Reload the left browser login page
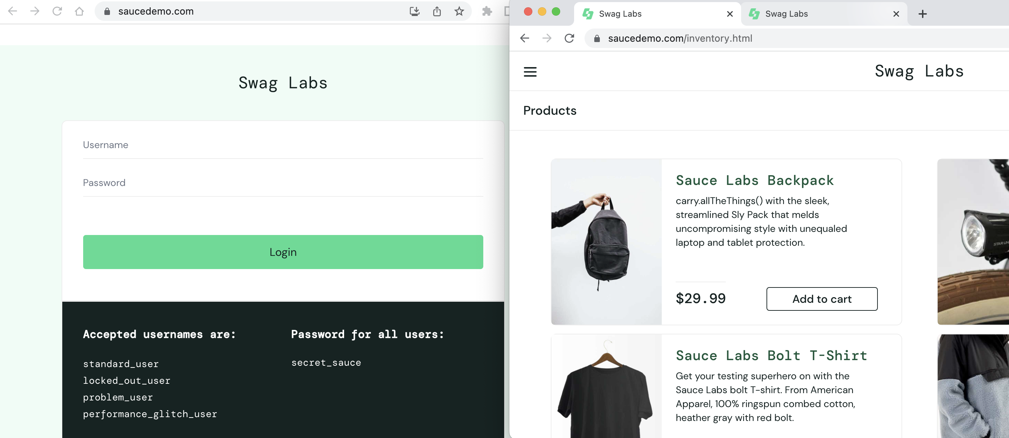This screenshot has width=1009, height=438. tap(57, 11)
